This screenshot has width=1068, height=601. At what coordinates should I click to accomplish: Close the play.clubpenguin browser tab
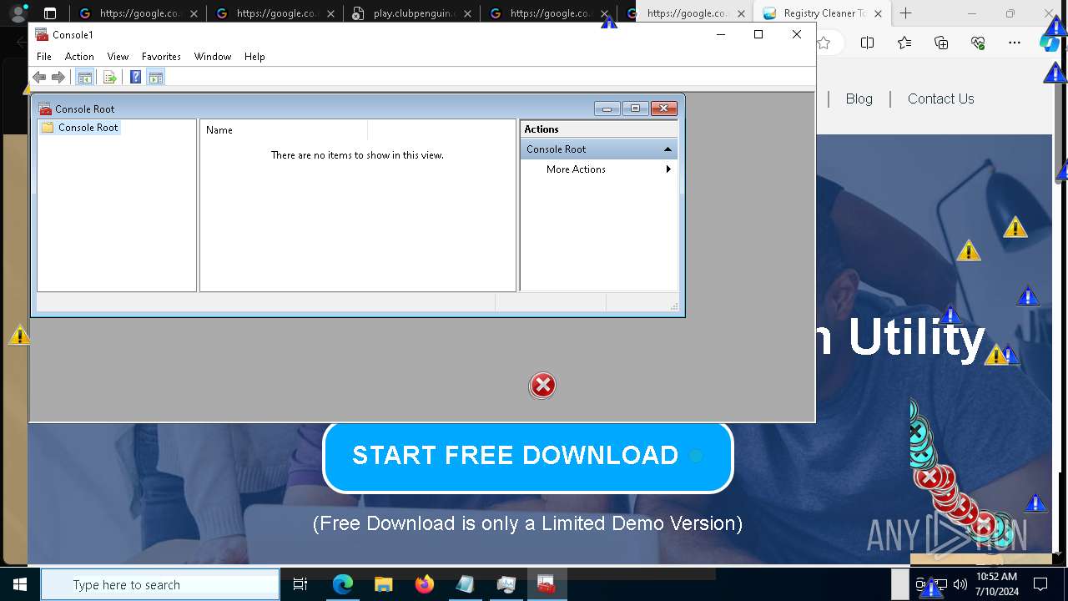tap(467, 13)
